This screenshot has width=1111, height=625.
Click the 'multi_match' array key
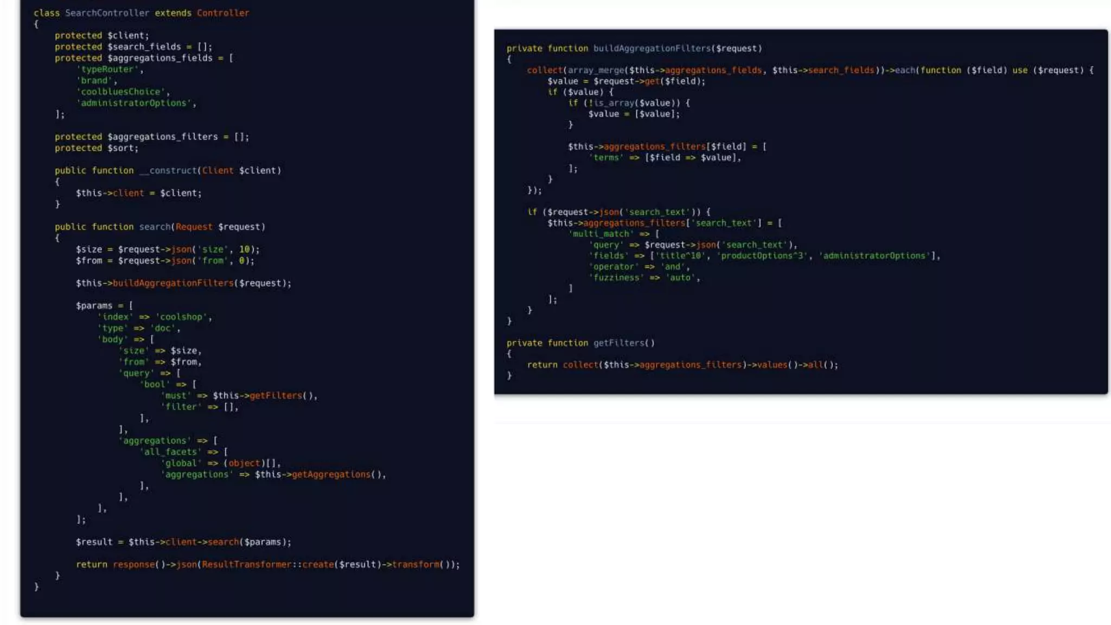pyautogui.click(x=602, y=234)
